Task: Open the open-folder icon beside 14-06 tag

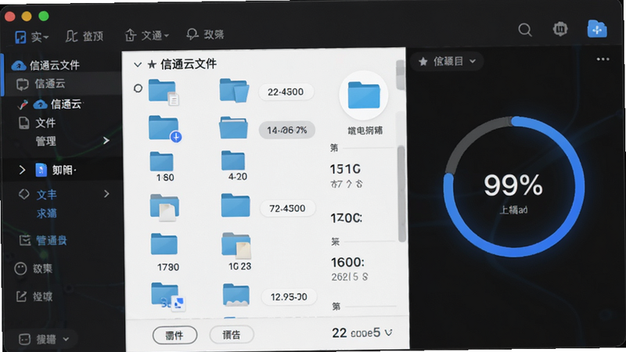Action: pos(233,128)
